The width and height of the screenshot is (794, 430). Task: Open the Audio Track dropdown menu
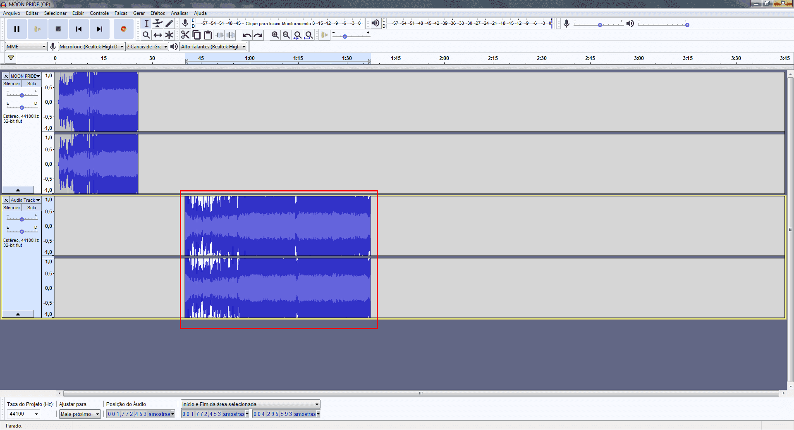tap(25, 200)
